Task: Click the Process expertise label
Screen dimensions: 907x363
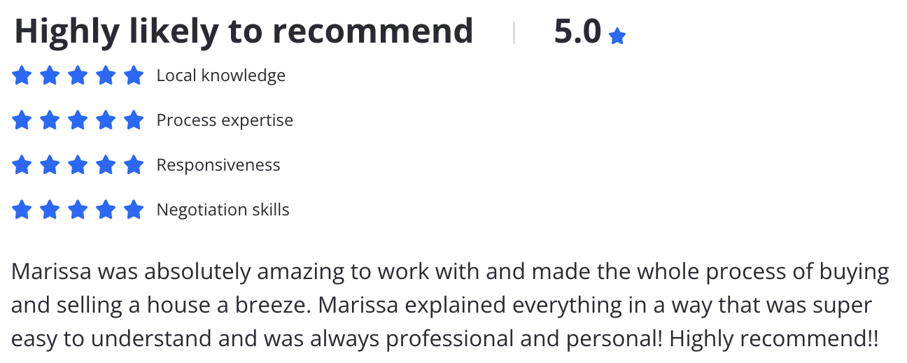Action: click(225, 120)
